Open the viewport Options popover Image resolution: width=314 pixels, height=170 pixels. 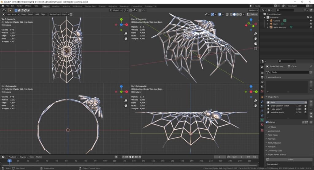253,10
